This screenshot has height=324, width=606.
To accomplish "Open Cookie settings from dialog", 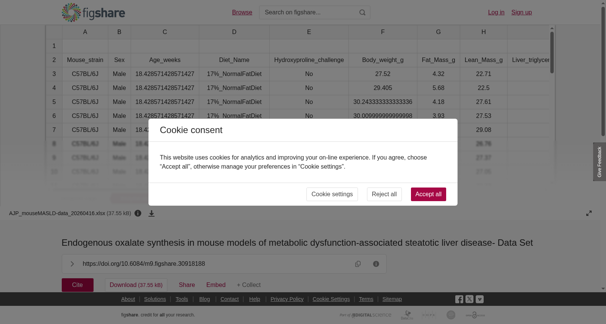I will click(x=332, y=194).
